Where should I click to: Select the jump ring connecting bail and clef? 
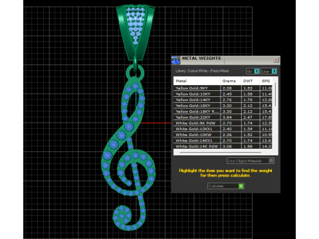pos(135,64)
